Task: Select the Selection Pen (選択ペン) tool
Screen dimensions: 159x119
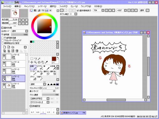Action: 46,73
